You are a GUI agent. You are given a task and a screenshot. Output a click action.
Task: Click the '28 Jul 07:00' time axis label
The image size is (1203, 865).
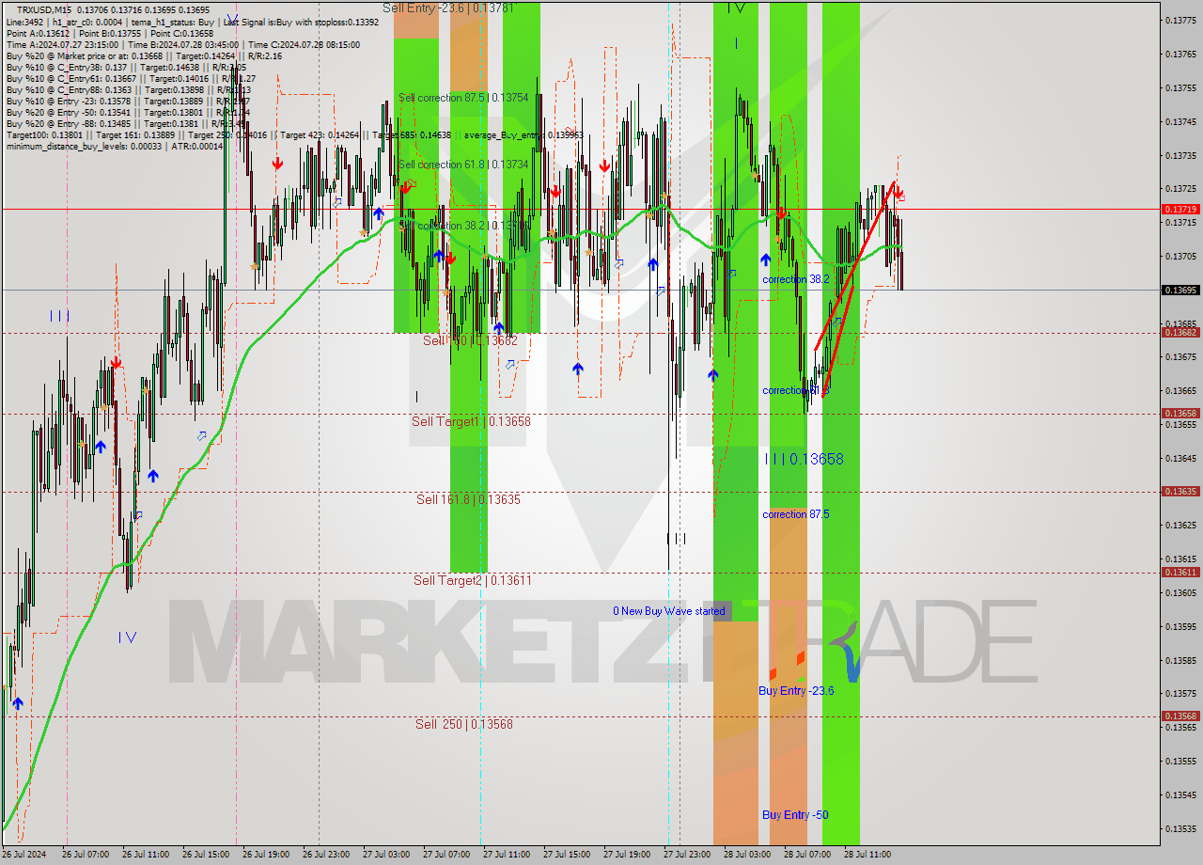tap(807, 855)
